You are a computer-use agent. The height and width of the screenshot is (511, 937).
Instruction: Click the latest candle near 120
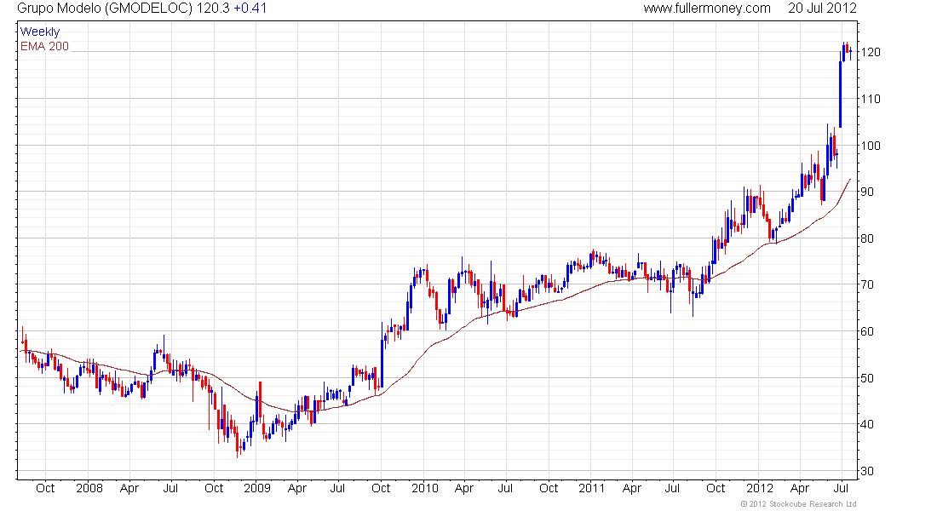(850, 53)
